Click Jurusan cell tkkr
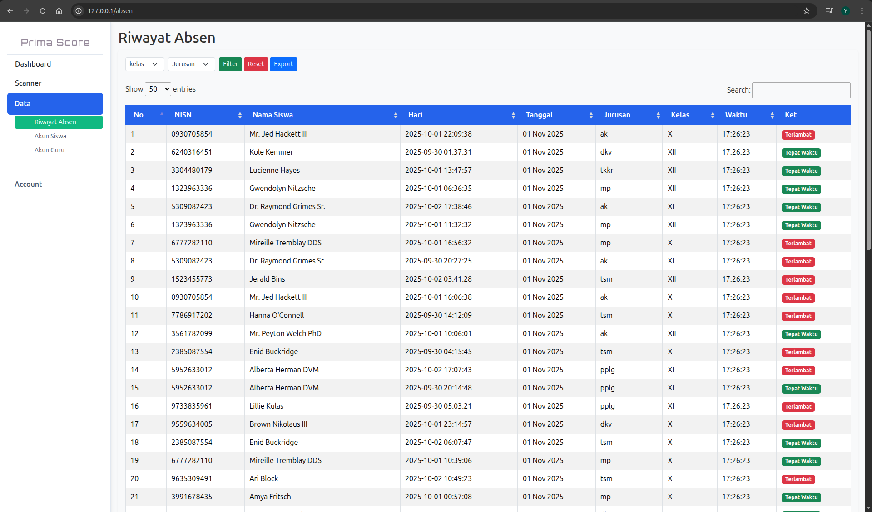 coord(607,171)
